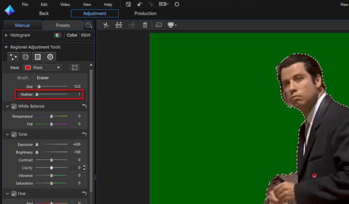Open the Edit menu
The image size is (349, 204).
tap(44, 4)
